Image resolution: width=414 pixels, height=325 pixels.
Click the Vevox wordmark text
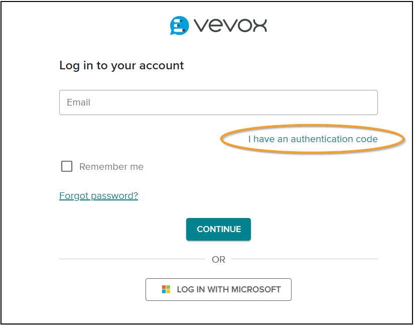[230, 25]
